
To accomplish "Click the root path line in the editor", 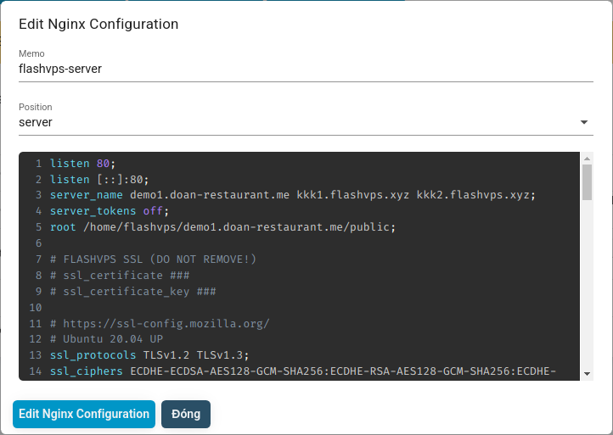I will [222, 227].
